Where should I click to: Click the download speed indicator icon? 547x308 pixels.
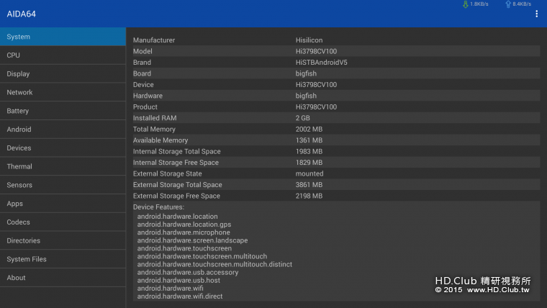point(466,4)
